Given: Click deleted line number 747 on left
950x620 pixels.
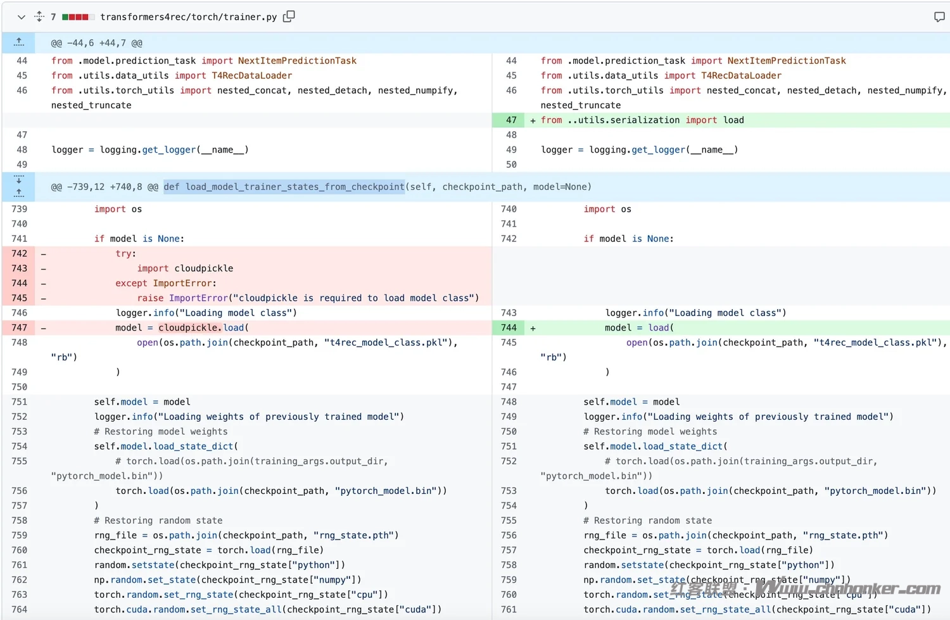Looking at the screenshot, I should [x=20, y=327].
